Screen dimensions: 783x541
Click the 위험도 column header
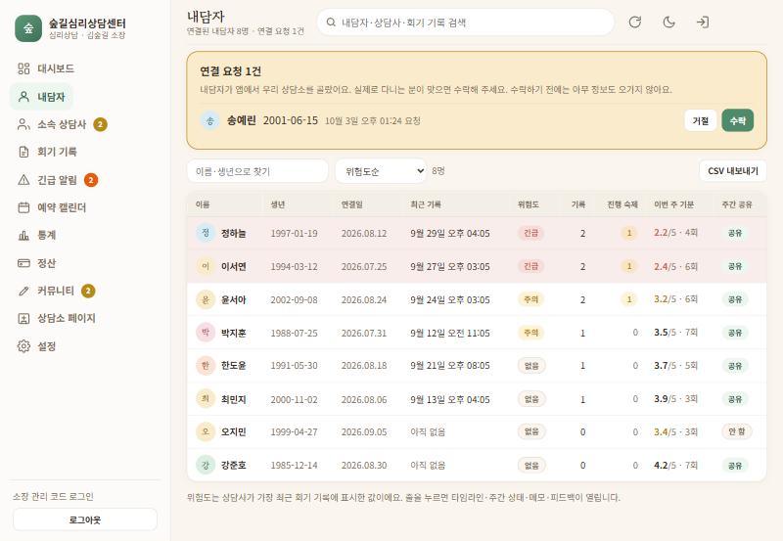tap(529, 204)
